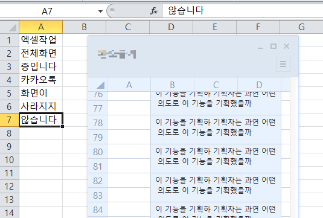323x218 pixels.
Task: Click row header 84 in overlay
Action: pos(98,210)
